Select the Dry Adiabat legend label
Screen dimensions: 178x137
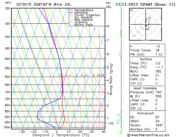(83, 17)
